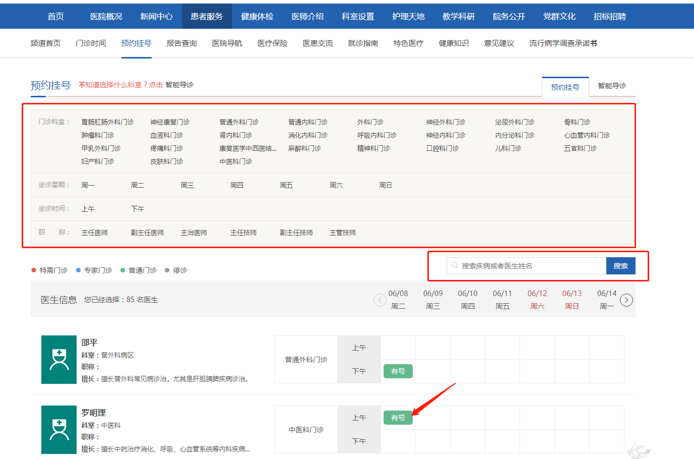Book 罗明理 morning 有号 slot
694x459 pixels.
click(398, 418)
